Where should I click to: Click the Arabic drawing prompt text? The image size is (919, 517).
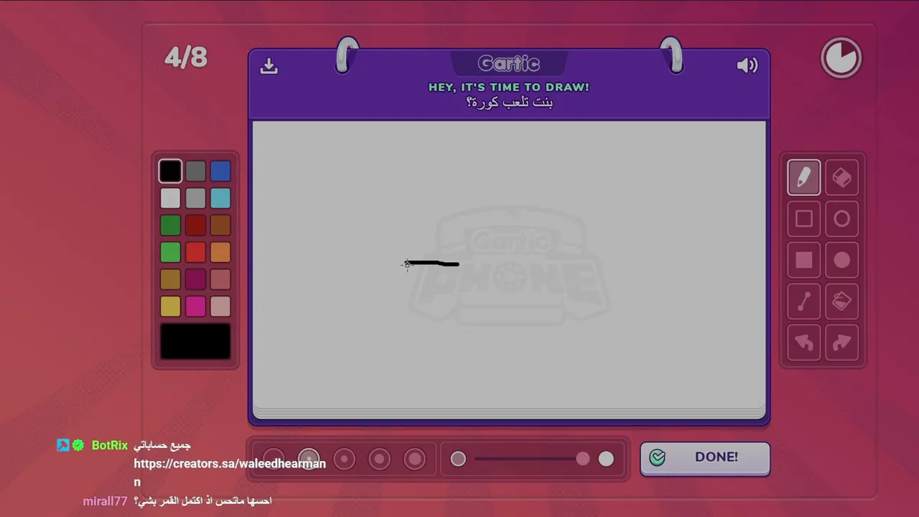click(x=509, y=103)
